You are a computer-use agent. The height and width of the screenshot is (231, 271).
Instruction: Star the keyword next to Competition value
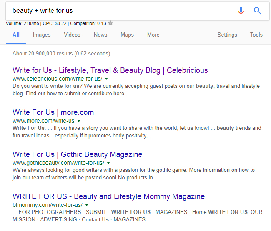(110, 23)
